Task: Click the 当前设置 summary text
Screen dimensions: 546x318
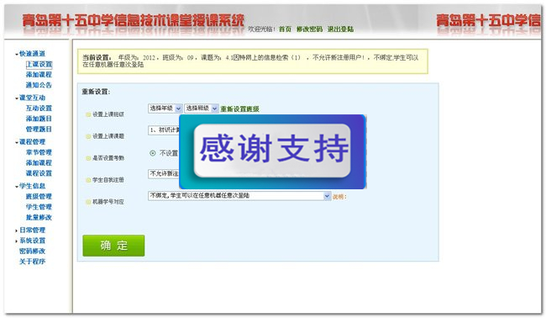Action: tap(250, 61)
